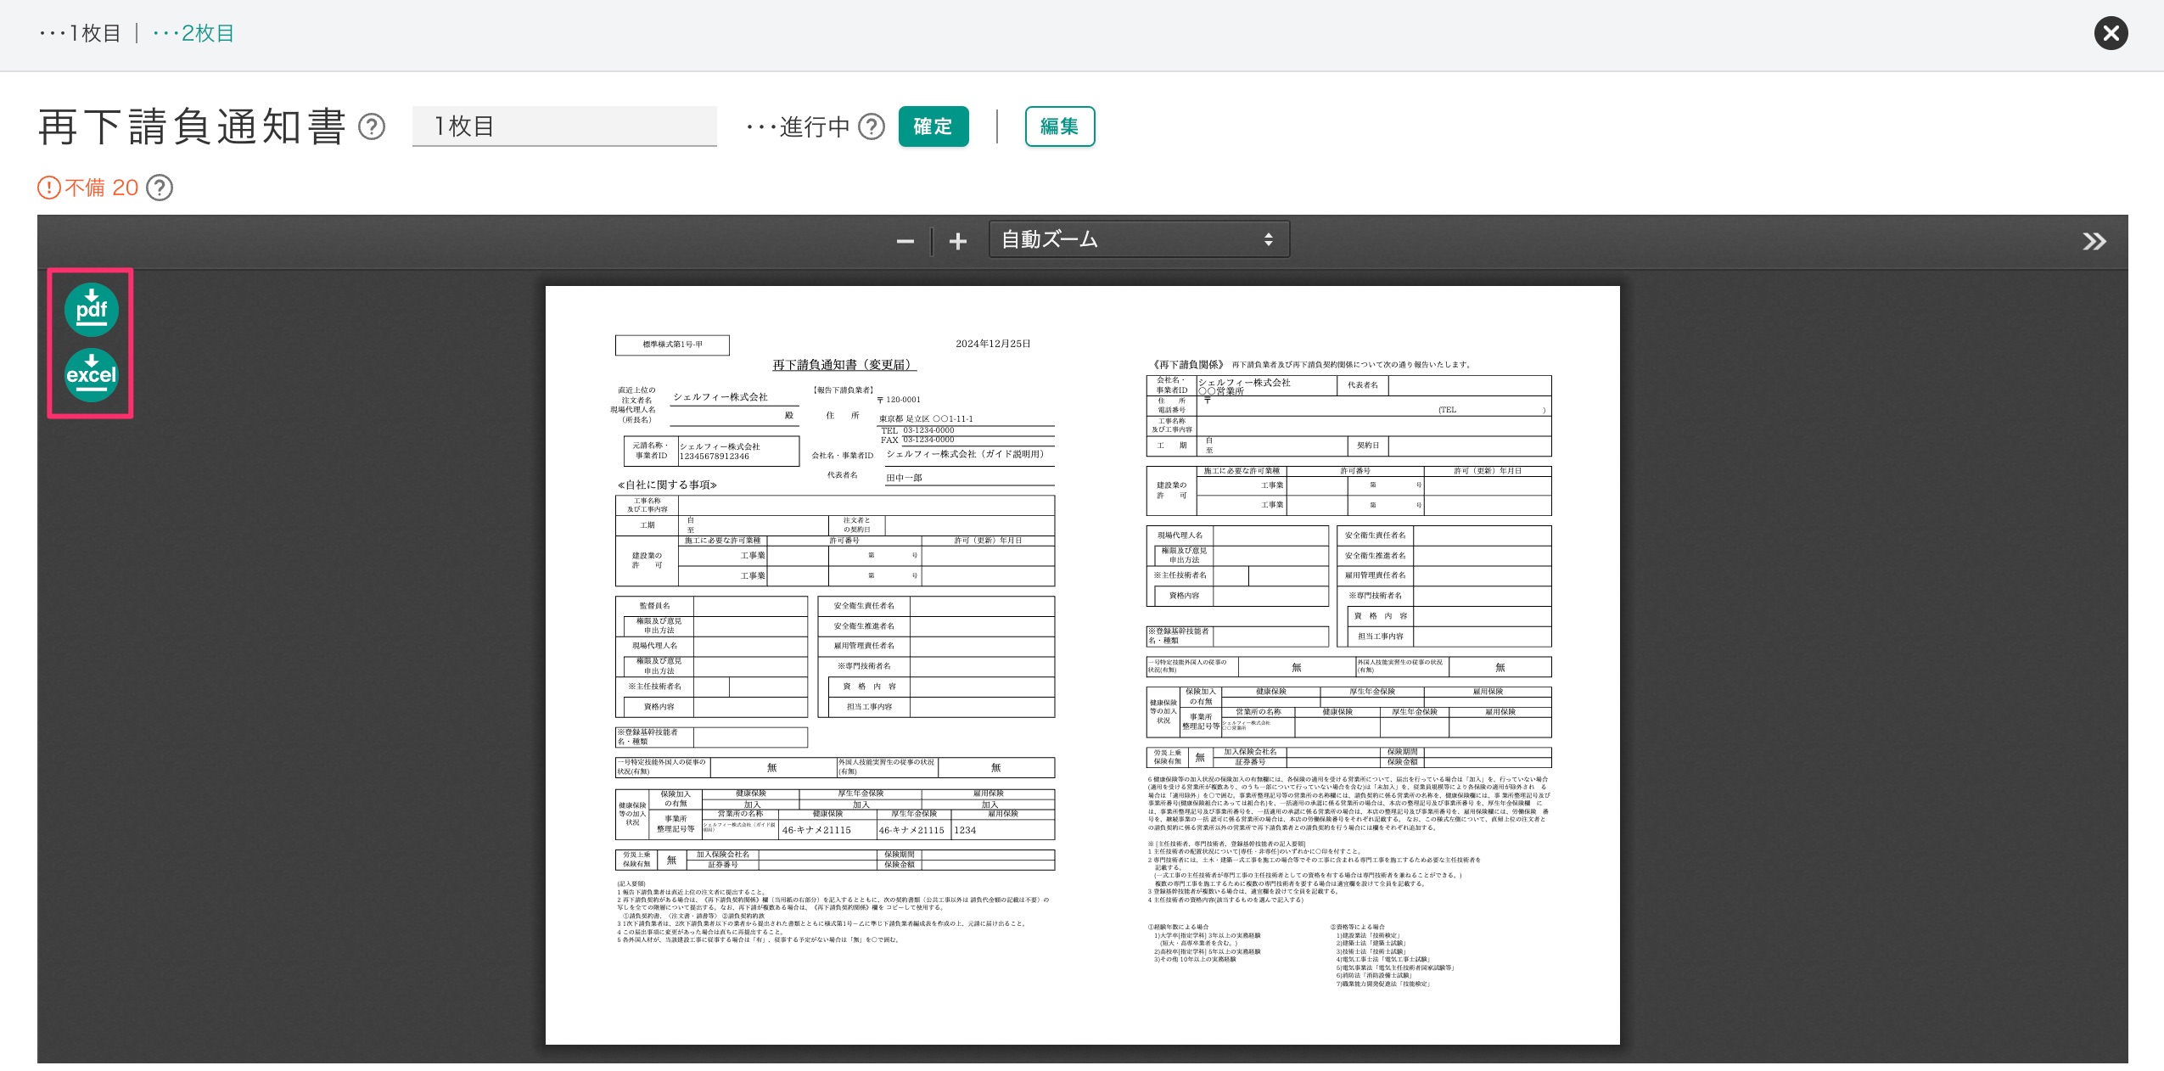The height and width of the screenshot is (1071, 2164).
Task: Click the 編集 edit button
Action: (1060, 126)
